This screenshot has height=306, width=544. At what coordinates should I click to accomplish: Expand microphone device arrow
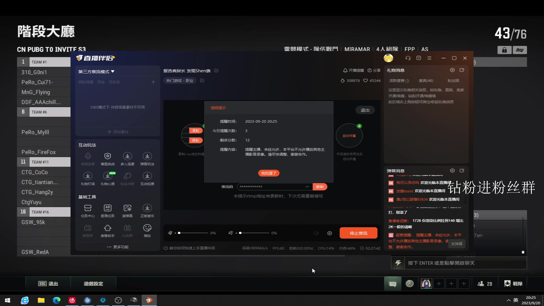point(175,233)
